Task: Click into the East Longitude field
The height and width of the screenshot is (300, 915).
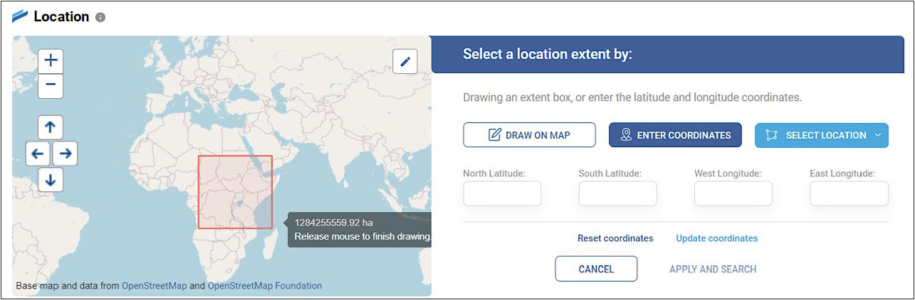Action: tap(849, 193)
